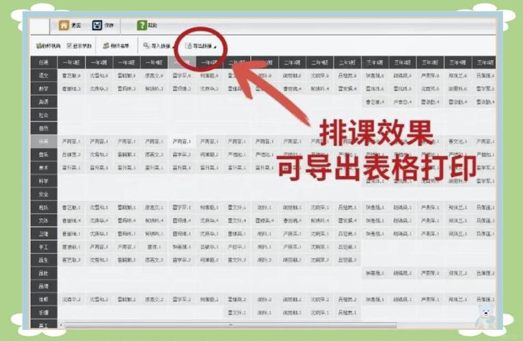Screen dimensions: 523x341
Task: Select the 音乐 subject row header
Action: pos(44,155)
